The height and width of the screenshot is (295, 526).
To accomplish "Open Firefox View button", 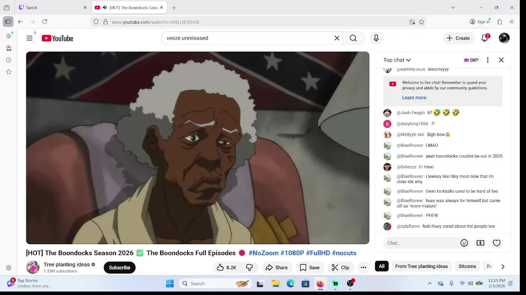I will 7,7.
